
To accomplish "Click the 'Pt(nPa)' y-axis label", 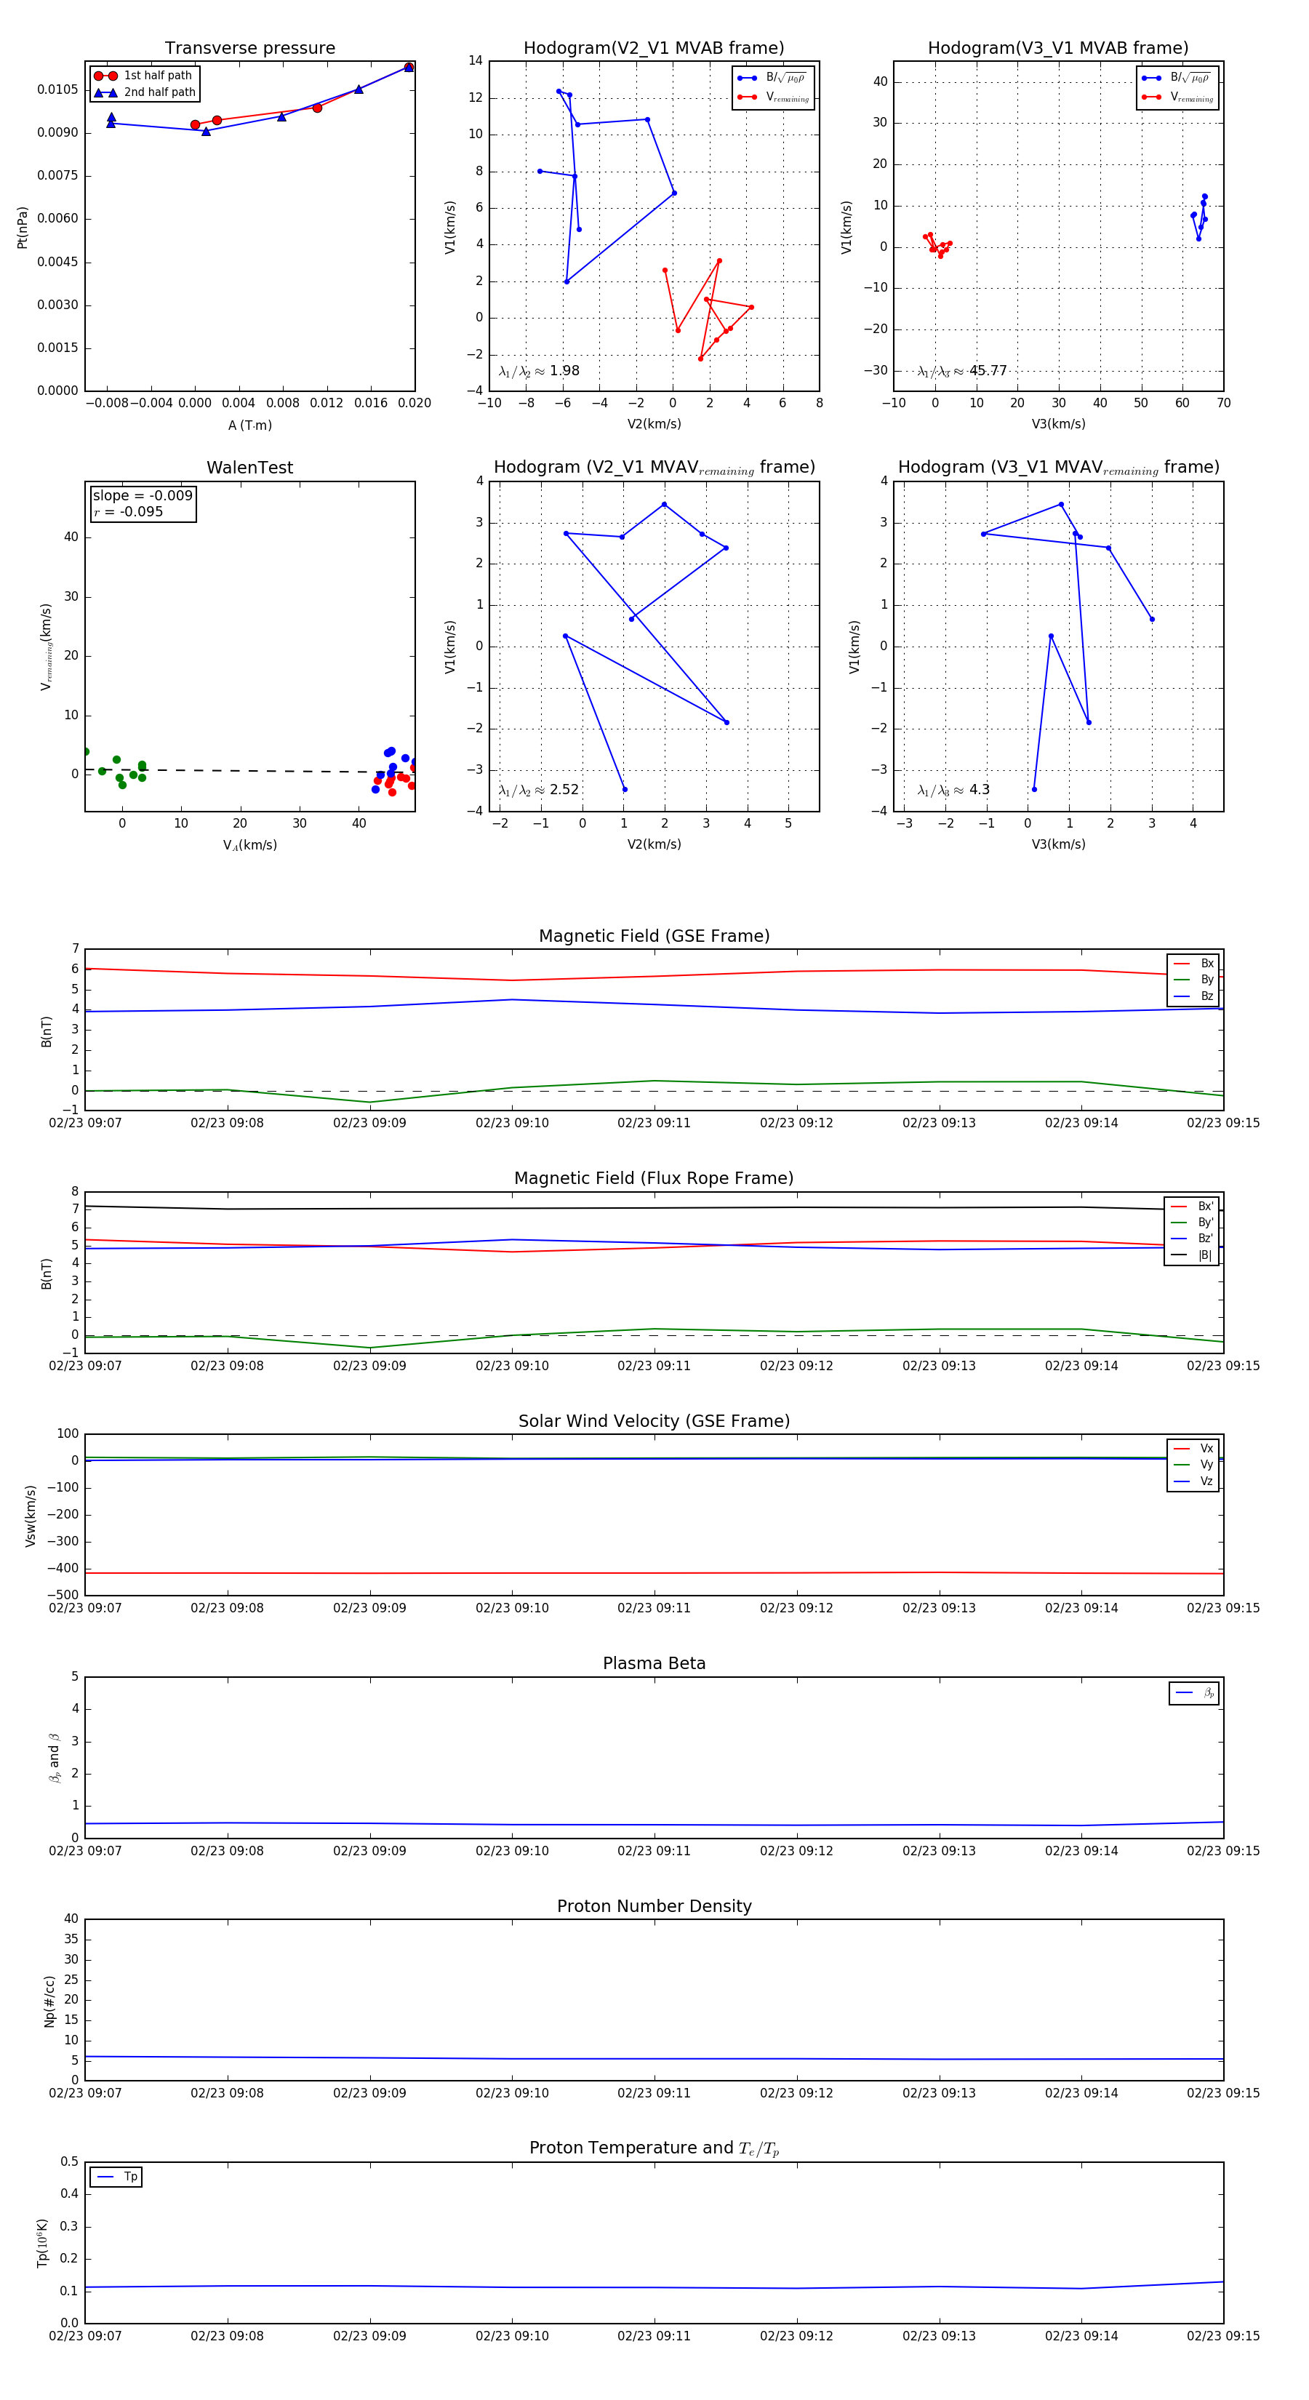I will pos(23,228).
